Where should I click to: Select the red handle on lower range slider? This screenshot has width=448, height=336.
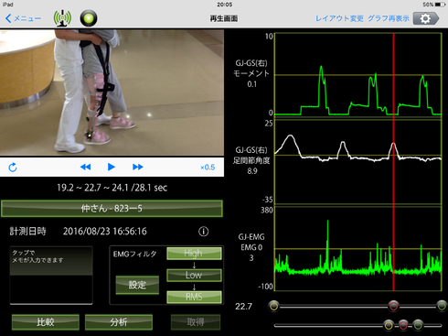[x=403, y=325]
